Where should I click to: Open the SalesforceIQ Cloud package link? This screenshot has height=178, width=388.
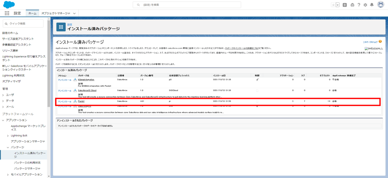tap(87, 90)
